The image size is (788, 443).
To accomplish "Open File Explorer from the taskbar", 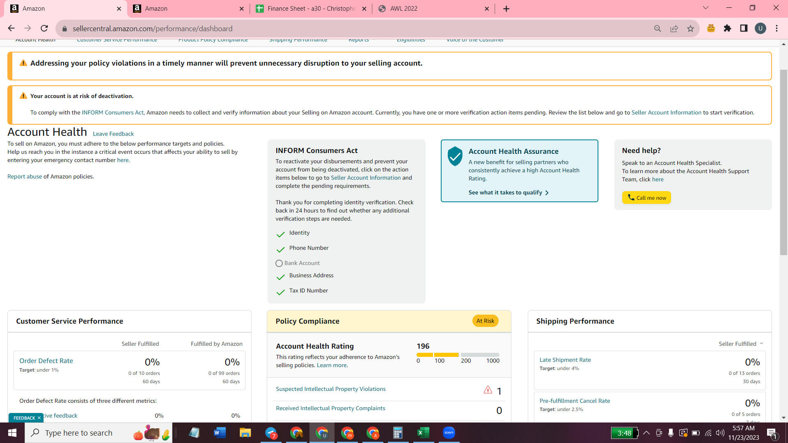I will tap(245, 433).
